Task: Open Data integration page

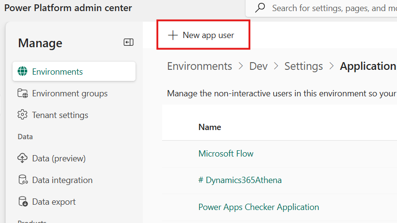Action: pyautogui.click(x=62, y=180)
